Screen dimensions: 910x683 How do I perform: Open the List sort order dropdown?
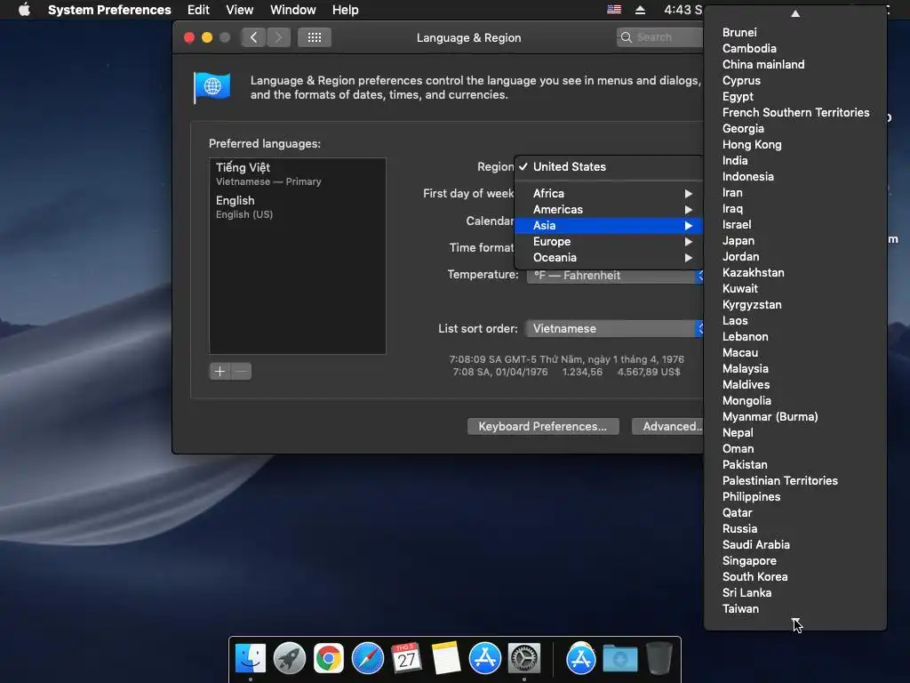click(x=615, y=329)
